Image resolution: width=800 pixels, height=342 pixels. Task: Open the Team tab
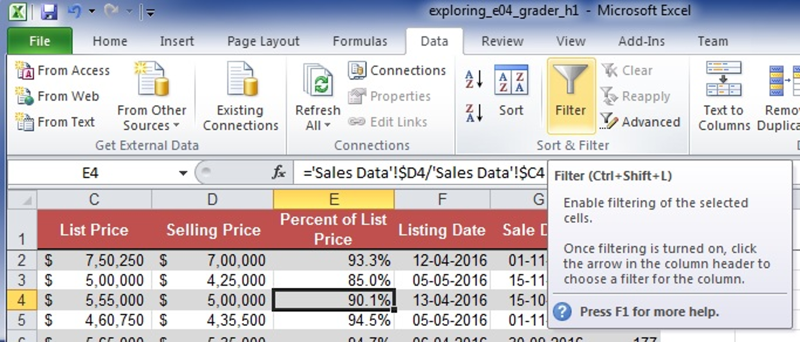click(x=713, y=41)
